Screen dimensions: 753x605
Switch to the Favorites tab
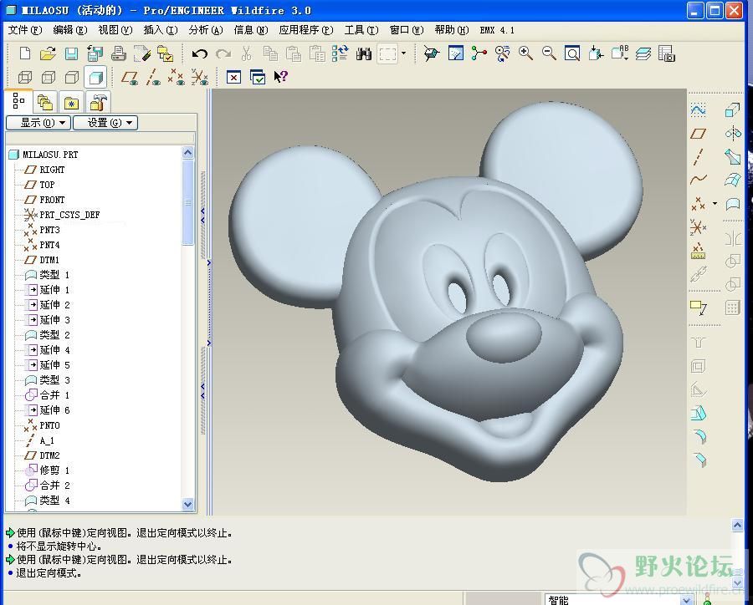72,102
